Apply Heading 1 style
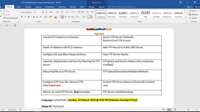This screenshot has width=200, height=112. [123, 15]
